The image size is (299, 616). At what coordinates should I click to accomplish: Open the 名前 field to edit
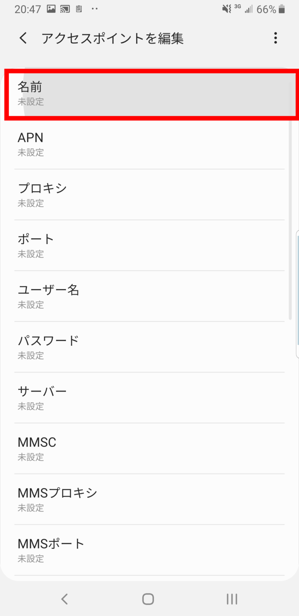[x=149, y=94]
